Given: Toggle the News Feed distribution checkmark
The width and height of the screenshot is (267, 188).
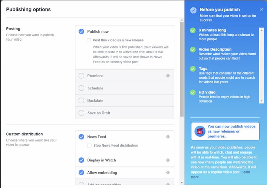Looking at the screenshot, I should pyautogui.click(x=81, y=137).
